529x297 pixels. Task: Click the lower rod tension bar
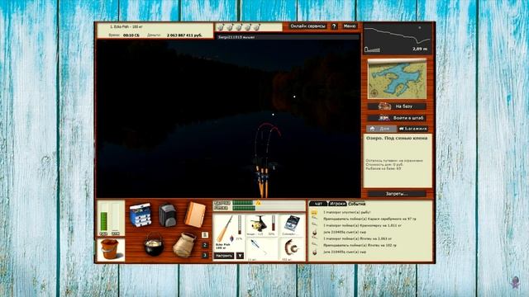click(269, 209)
